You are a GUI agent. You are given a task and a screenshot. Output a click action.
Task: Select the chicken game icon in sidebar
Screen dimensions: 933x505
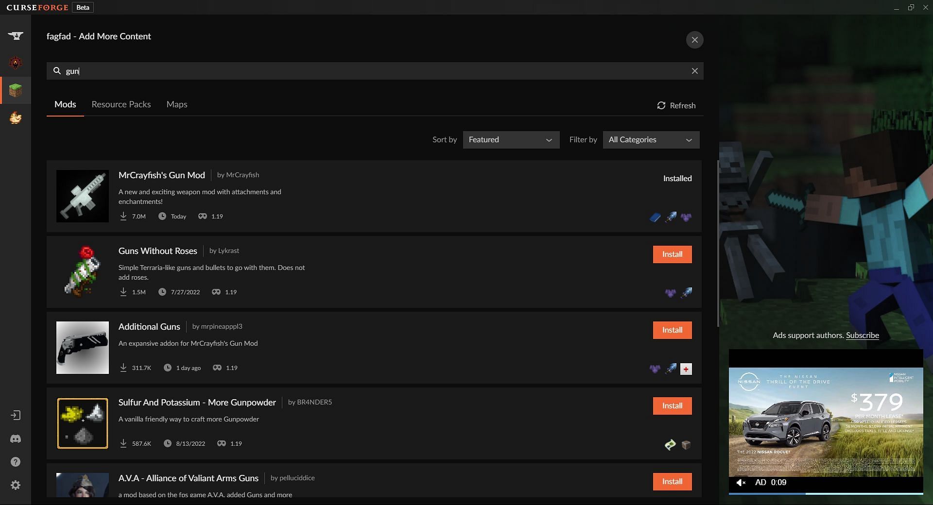click(x=16, y=118)
